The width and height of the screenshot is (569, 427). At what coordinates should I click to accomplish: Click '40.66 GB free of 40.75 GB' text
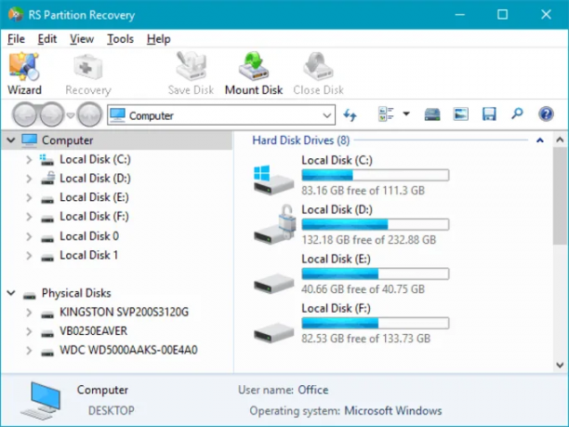pyautogui.click(x=363, y=289)
